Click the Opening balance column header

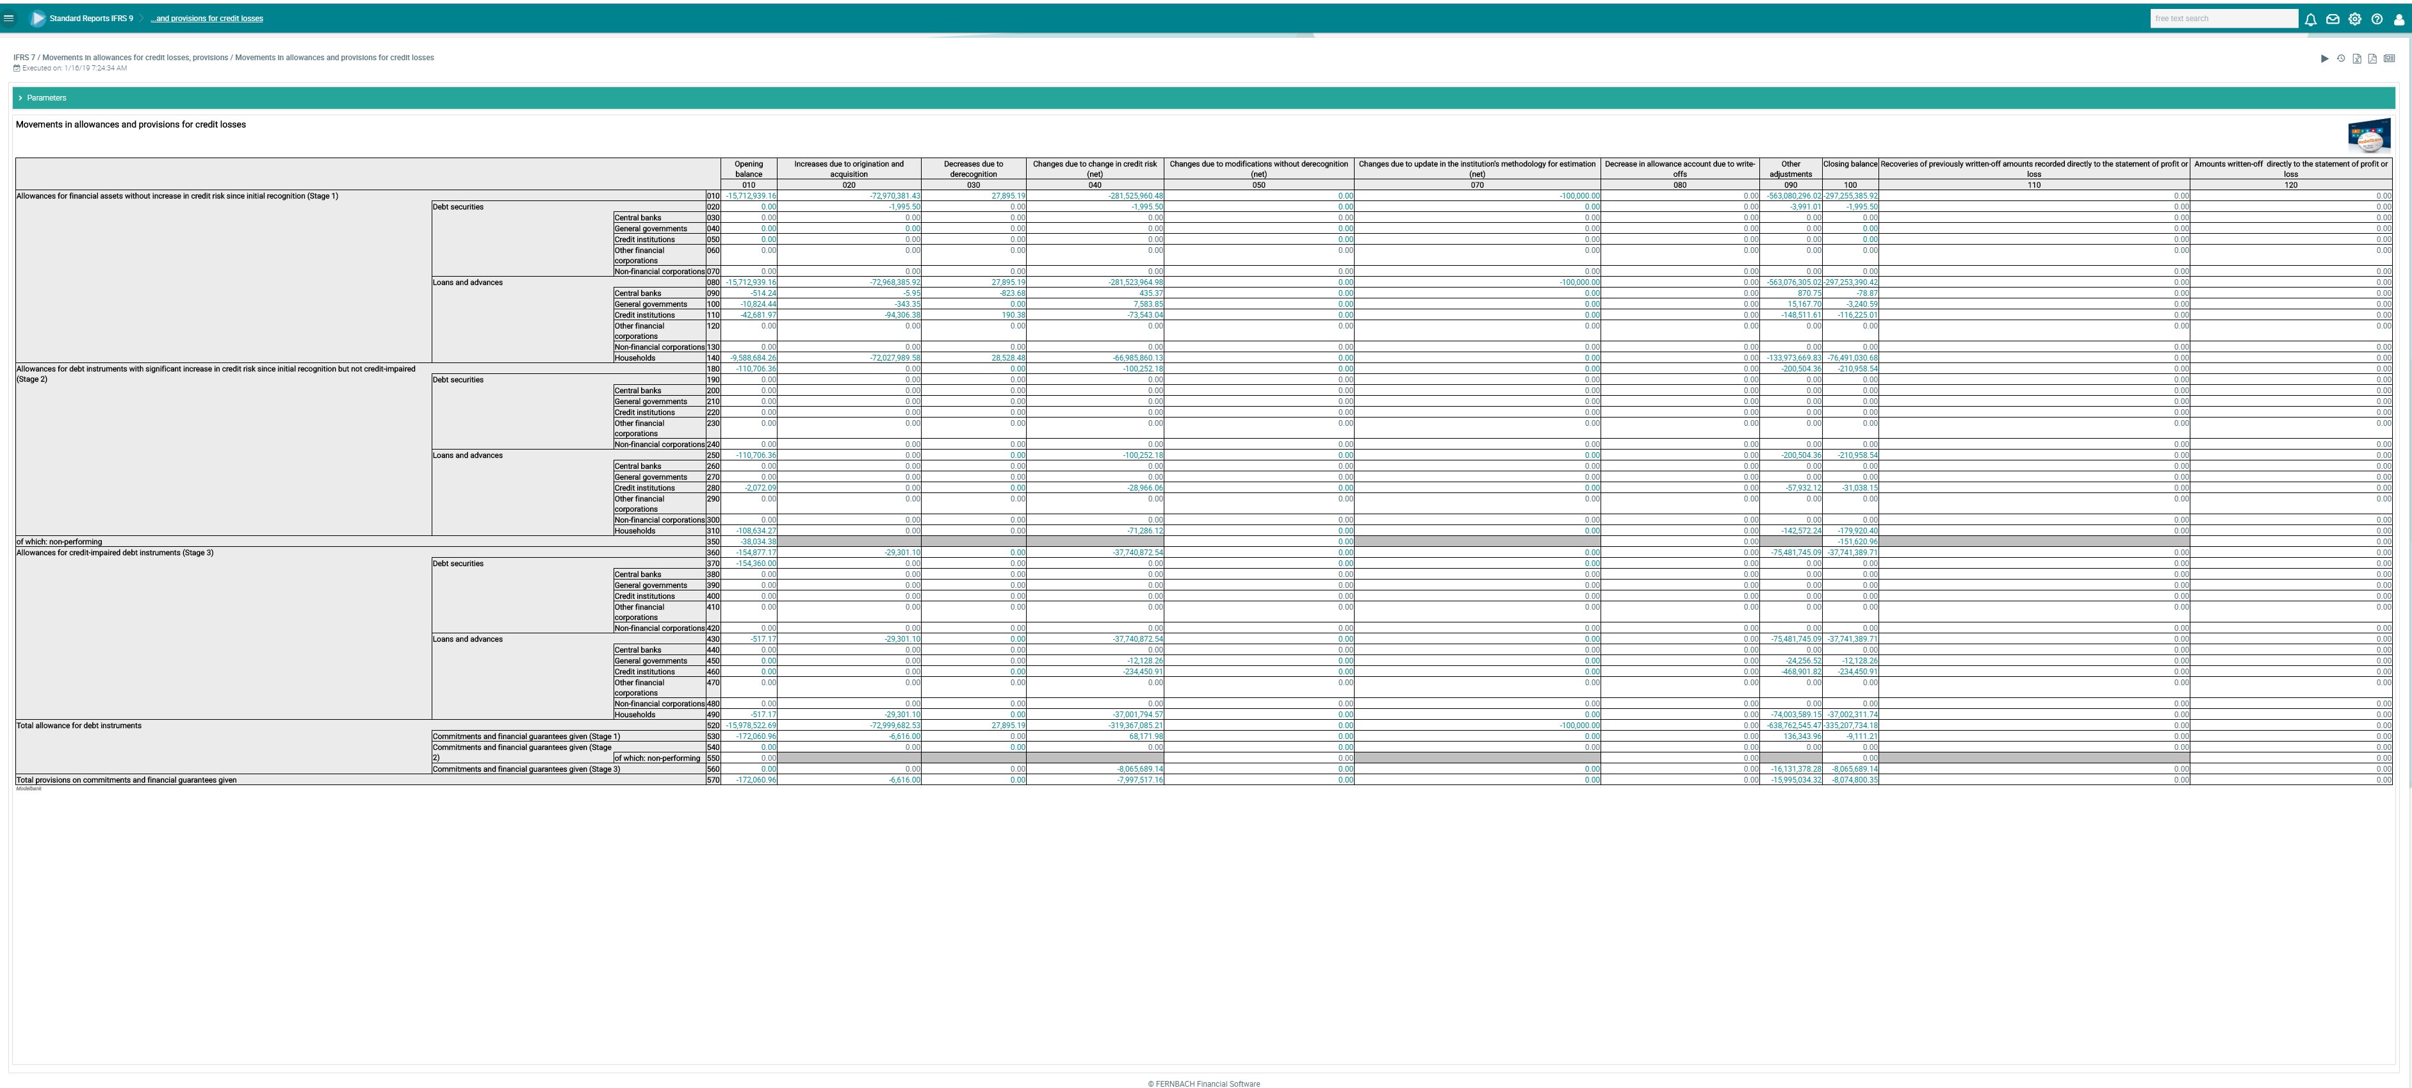[748, 168]
